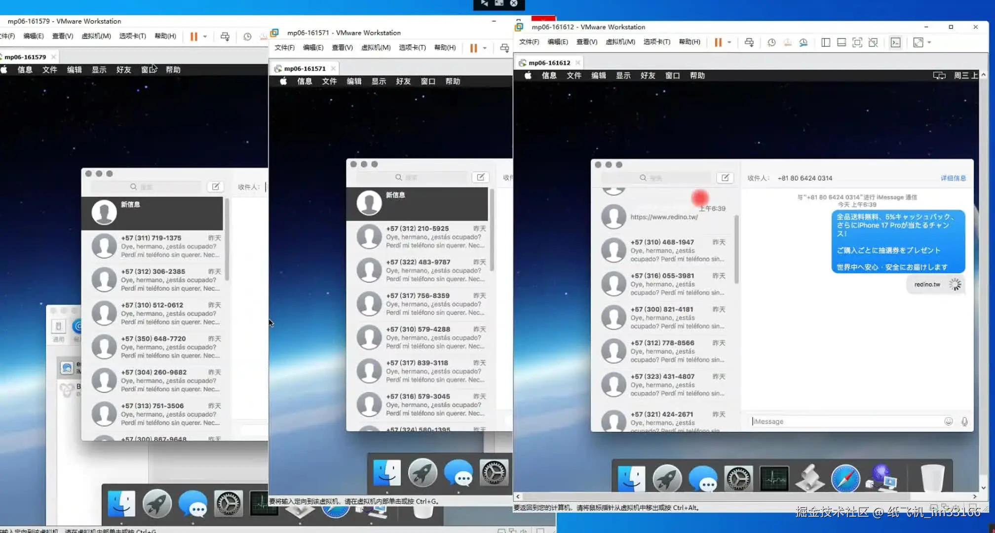Toggle the sidebar/library panel in the rightmost window
This screenshot has width=995, height=533.
pos(825,42)
